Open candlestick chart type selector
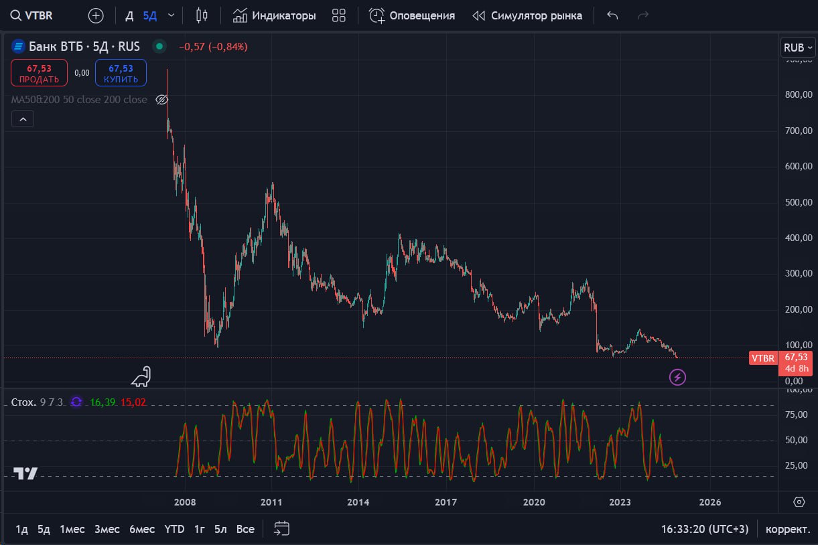Image resolution: width=818 pixels, height=545 pixels. tap(202, 15)
